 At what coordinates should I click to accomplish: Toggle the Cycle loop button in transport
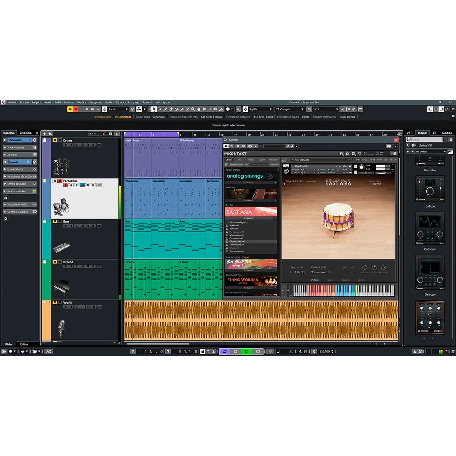(x=224, y=352)
